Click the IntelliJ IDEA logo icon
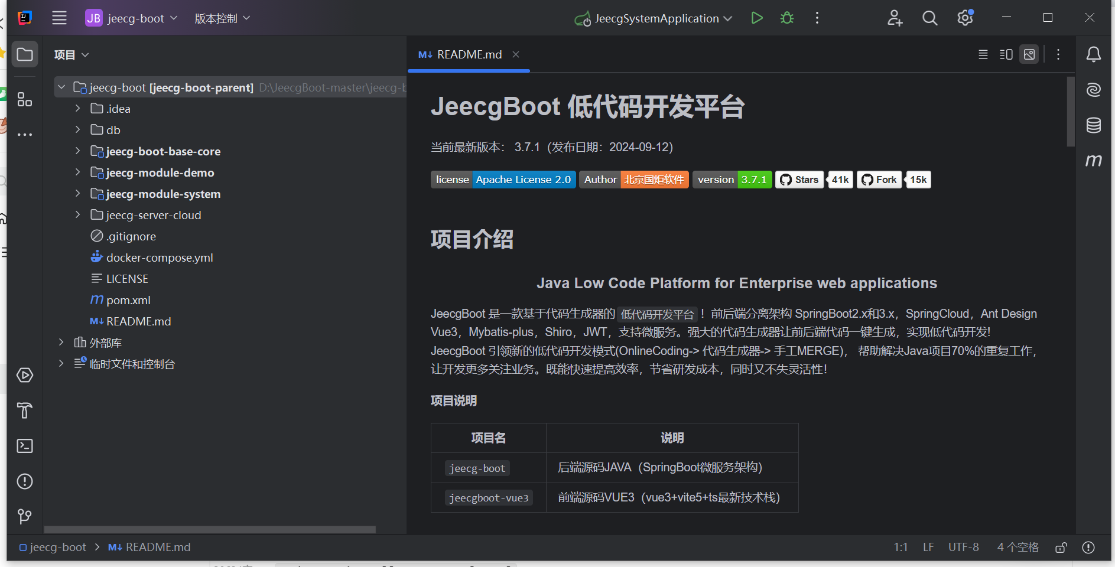This screenshot has height=567, width=1115. pyautogui.click(x=25, y=18)
